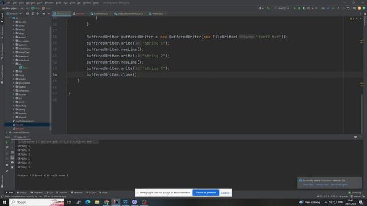Expand the generic package folder
The height and width of the screenshot is (206, 367).
pyautogui.click(x=13, y=45)
